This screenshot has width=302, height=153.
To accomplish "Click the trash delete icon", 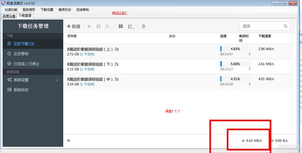I will tap(108, 26).
